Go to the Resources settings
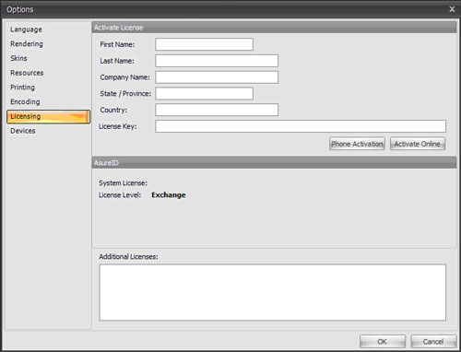461x352 pixels. pyautogui.click(x=27, y=73)
